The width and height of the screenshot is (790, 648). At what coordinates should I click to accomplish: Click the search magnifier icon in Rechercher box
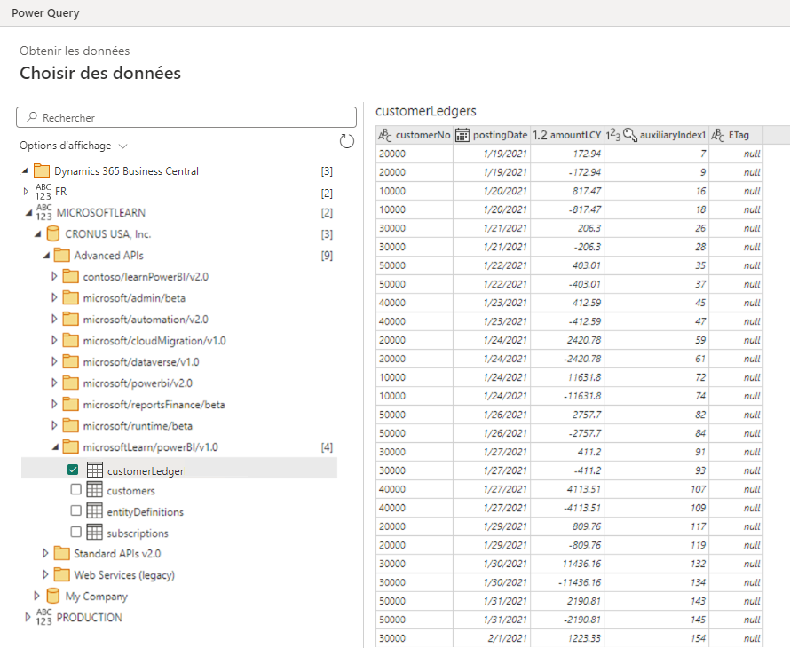[x=32, y=117]
